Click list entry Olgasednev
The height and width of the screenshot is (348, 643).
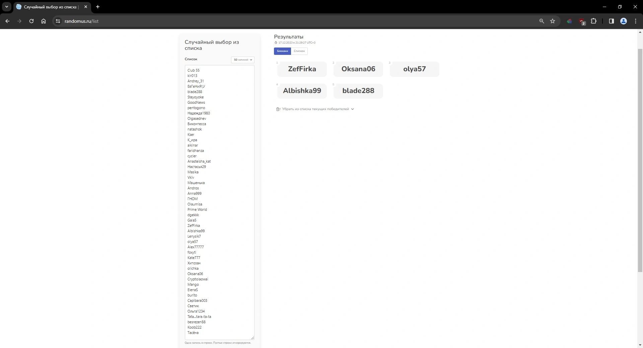[197, 118]
